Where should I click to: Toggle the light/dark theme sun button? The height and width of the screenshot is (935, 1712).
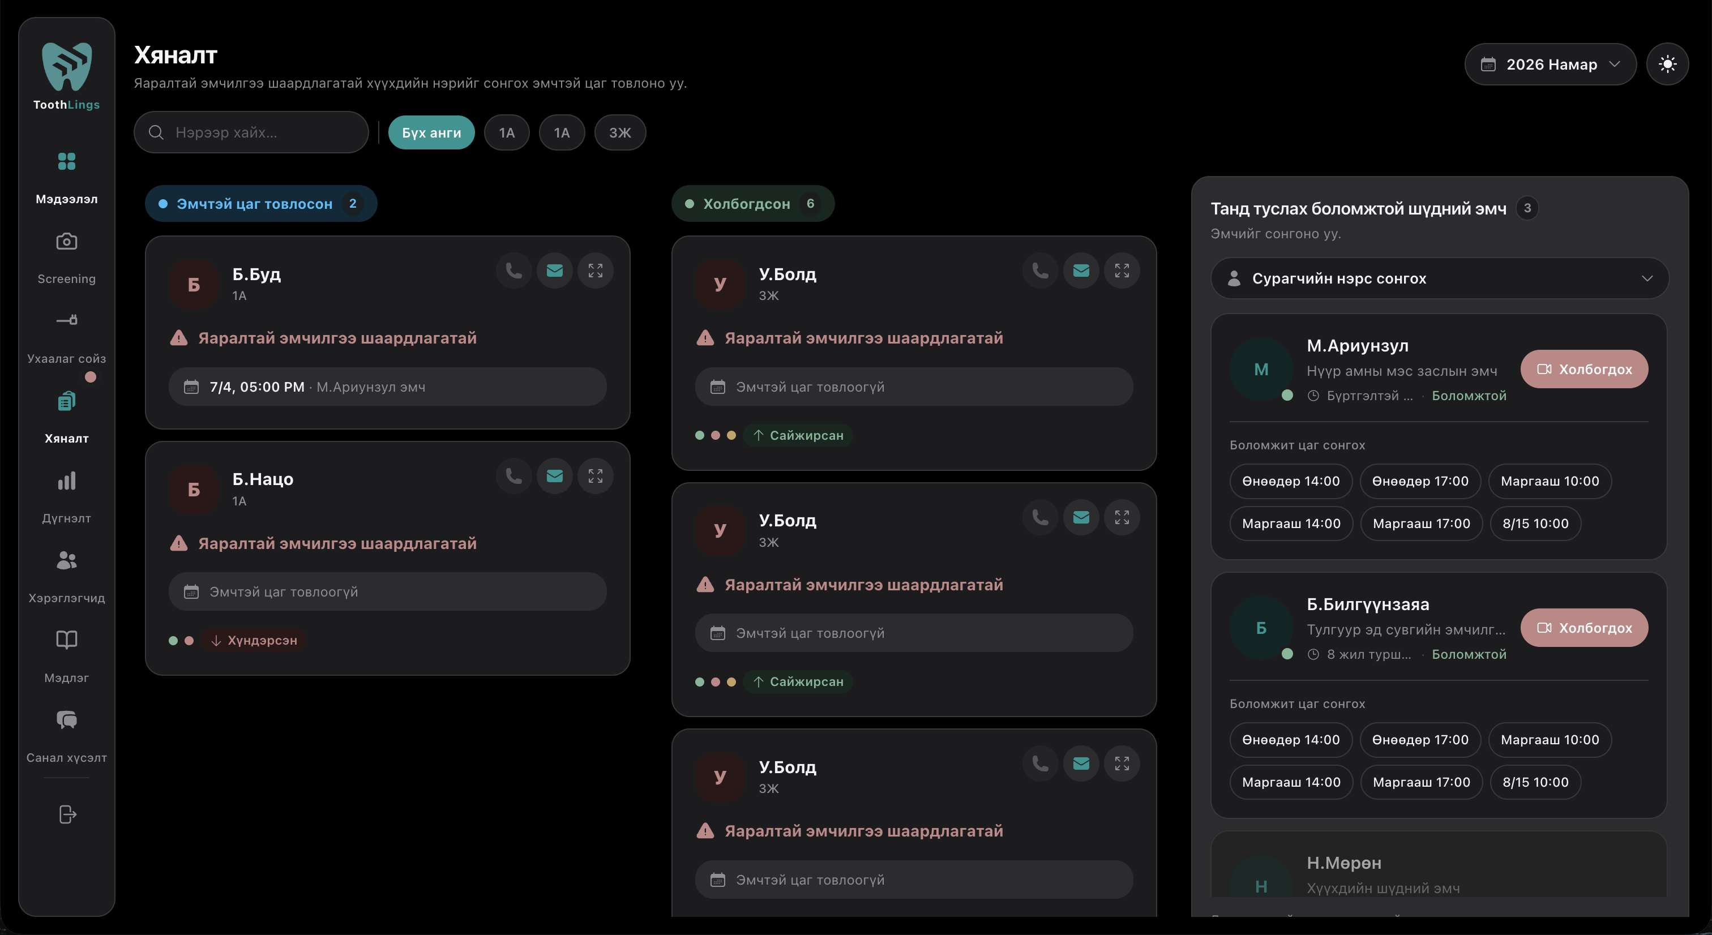click(1667, 65)
